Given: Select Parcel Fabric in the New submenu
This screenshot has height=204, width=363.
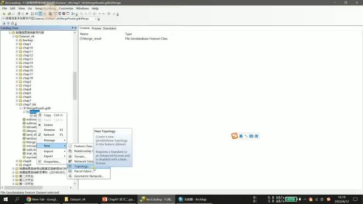Looking at the screenshot, I should (x=89, y=172).
